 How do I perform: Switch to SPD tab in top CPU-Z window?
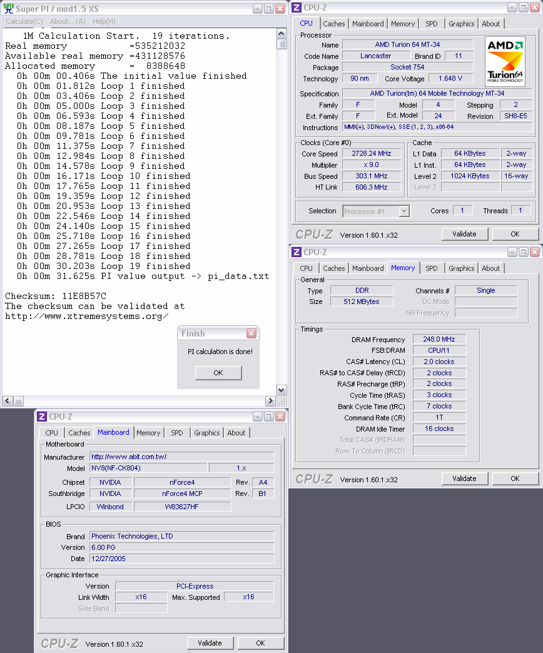(x=432, y=24)
